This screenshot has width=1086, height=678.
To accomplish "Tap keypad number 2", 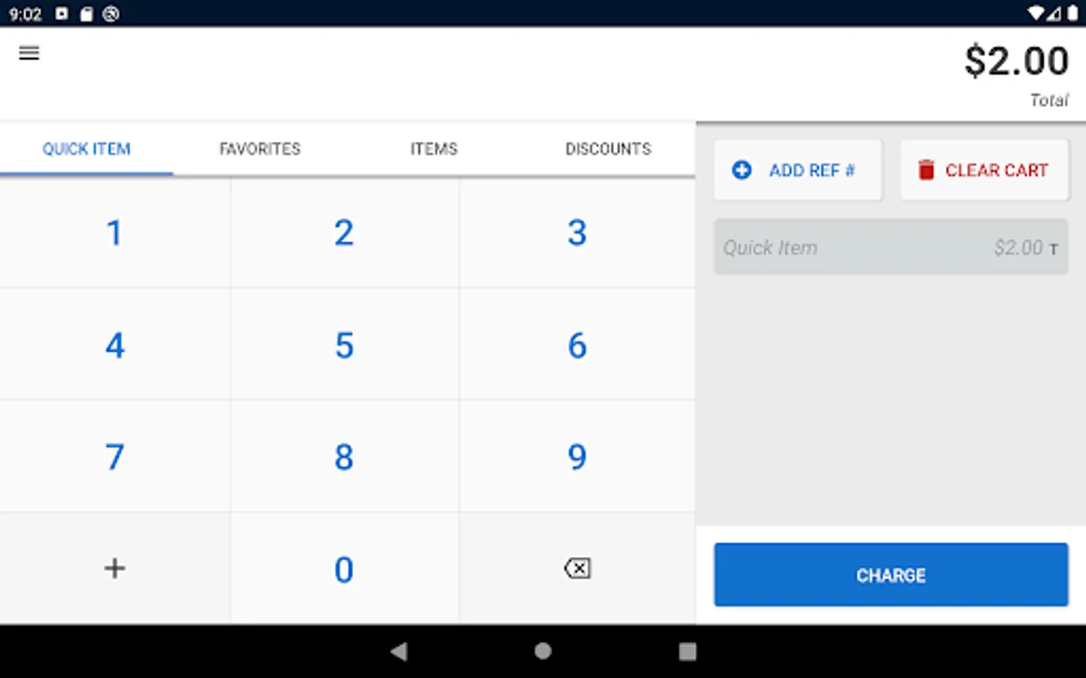I will [344, 233].
